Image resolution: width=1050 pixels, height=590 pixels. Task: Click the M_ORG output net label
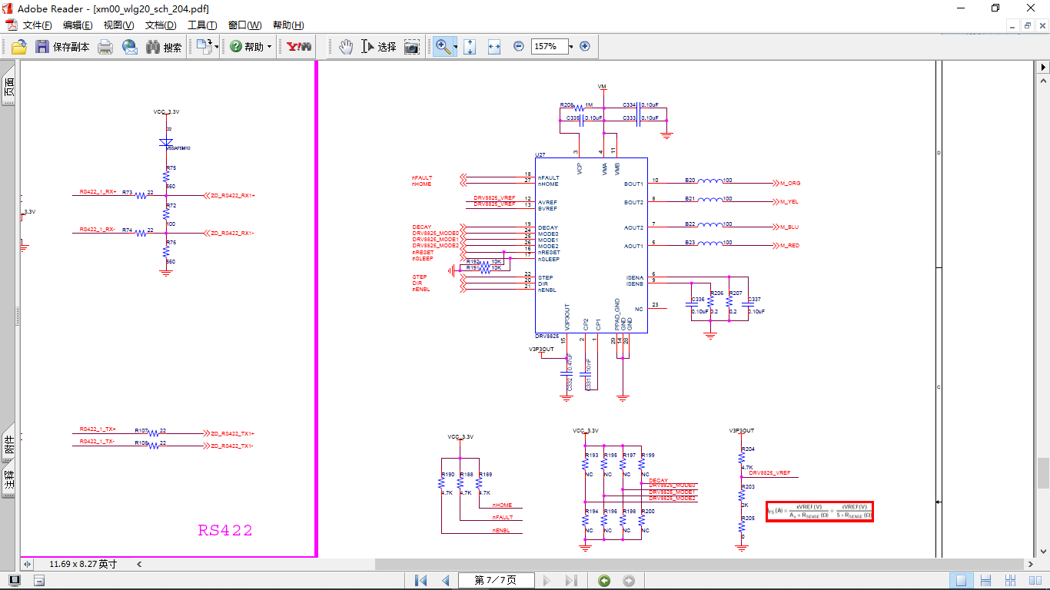click(x=790, y=184)
